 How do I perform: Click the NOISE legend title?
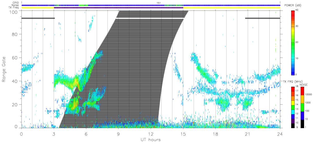(304, 85)
